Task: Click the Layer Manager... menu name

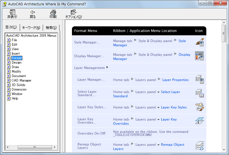Action: tap(91, 80)
